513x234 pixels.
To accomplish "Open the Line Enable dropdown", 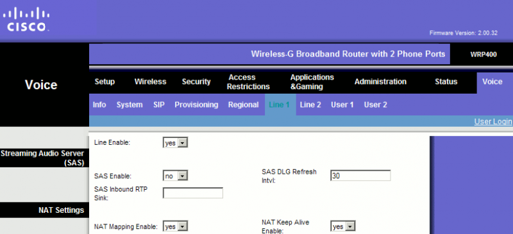I will [175, 143].
